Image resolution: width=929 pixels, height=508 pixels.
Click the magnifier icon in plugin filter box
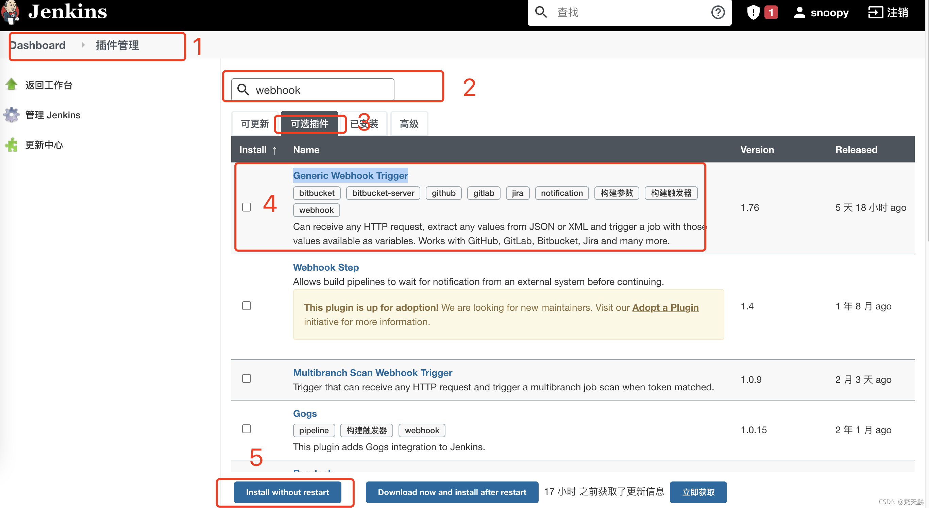(243, 89)
